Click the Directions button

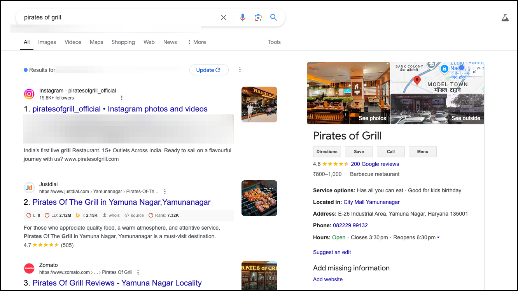[327, 152]
